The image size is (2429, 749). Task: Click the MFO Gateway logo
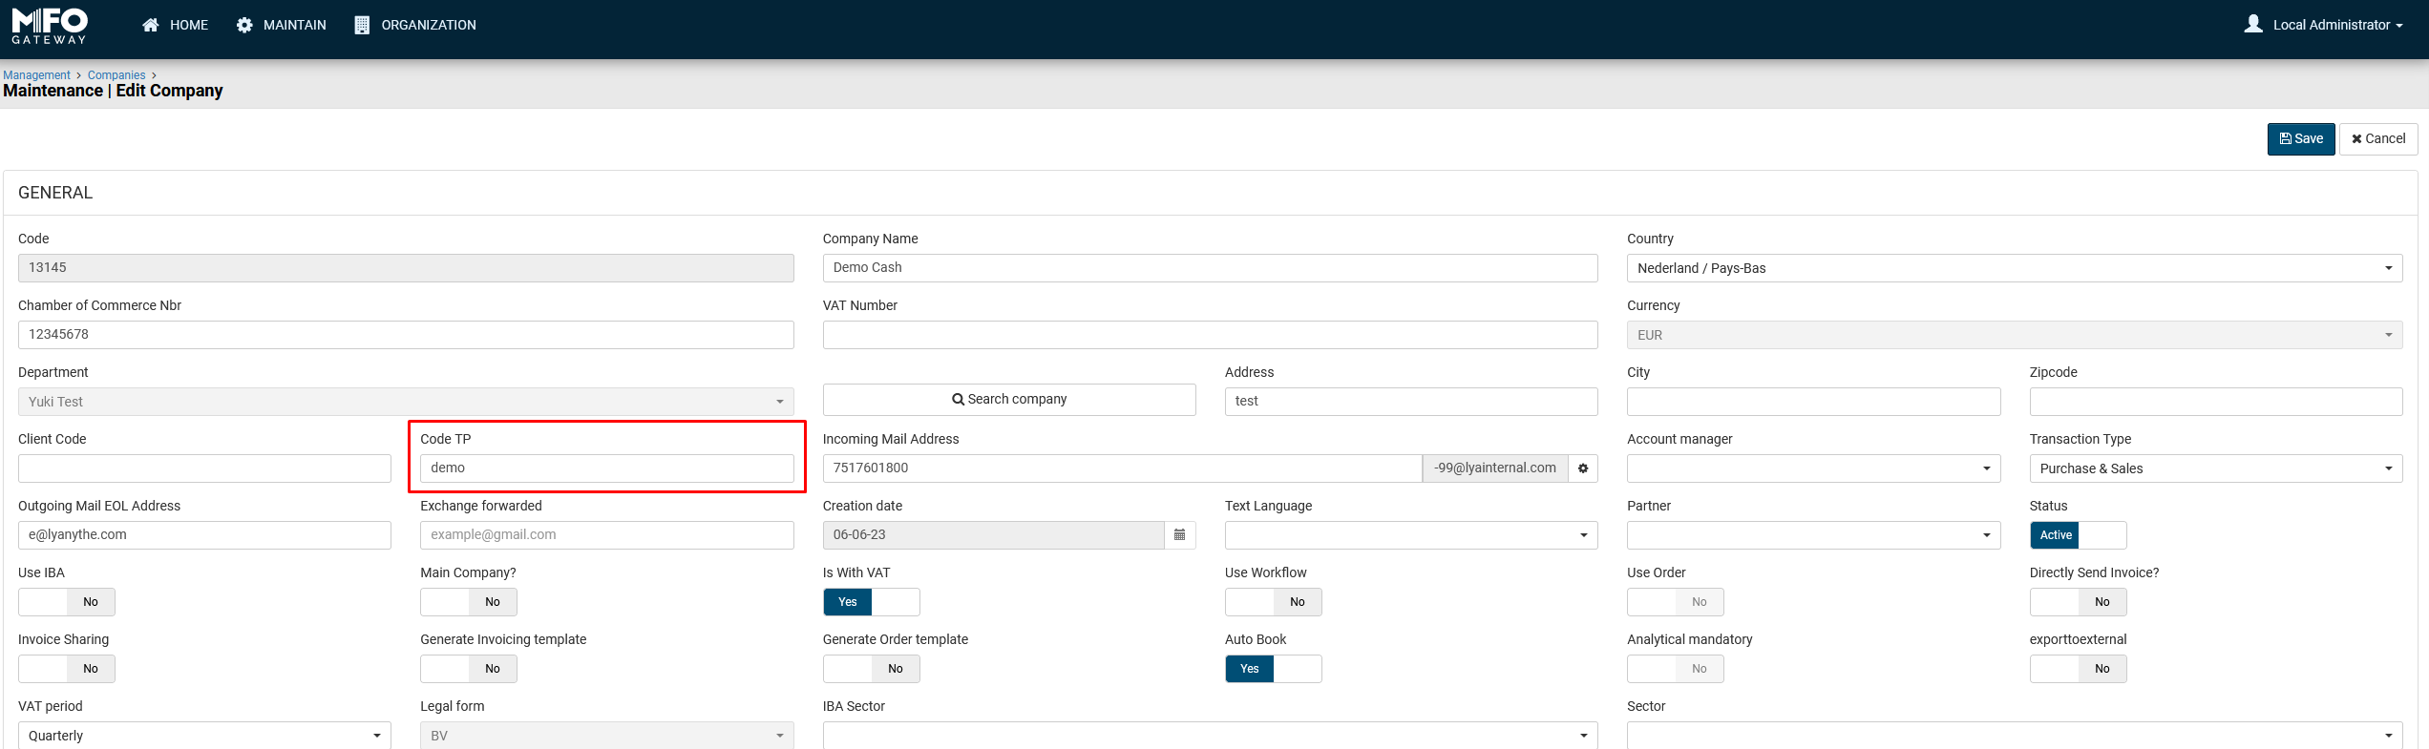[x=50, y=26]
